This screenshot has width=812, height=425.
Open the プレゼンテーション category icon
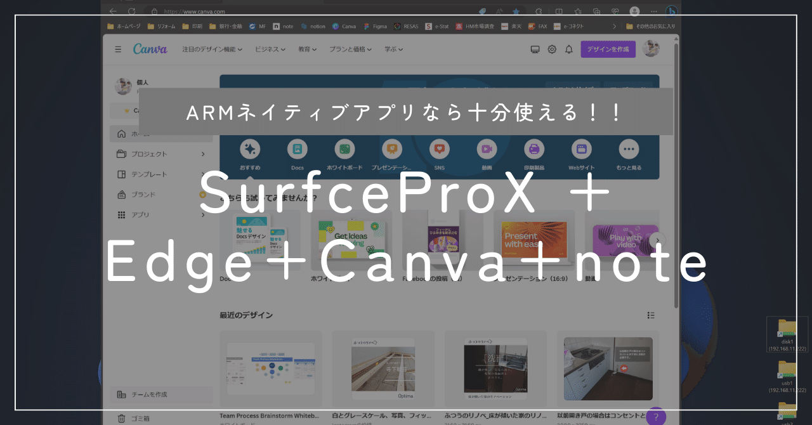click(x=392, y=150)
